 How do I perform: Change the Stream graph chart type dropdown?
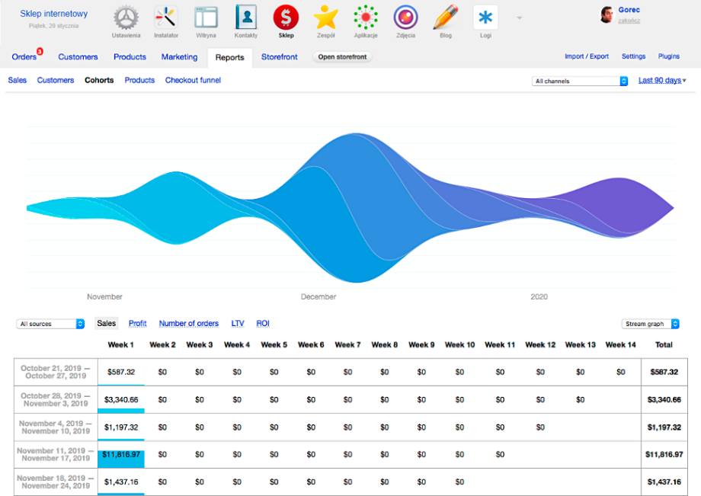pyautogui.click(x=650, y=324)
